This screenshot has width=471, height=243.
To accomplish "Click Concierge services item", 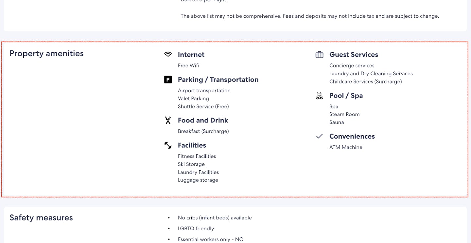I will tap(352, 65).
